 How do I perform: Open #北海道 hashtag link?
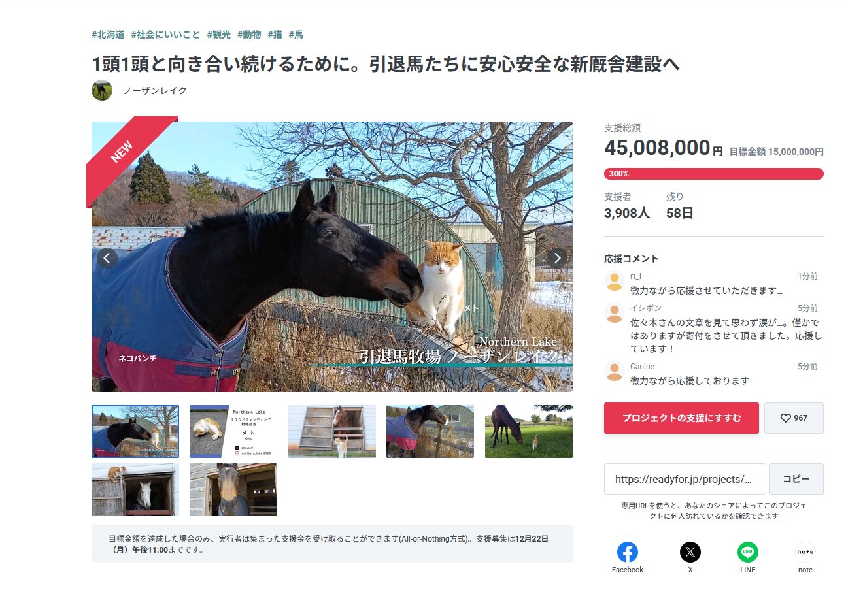pos(108,35)
